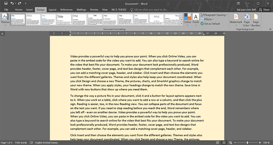The image size is (273, 145).
Task: Check proofing errors icon in status bar
Action: click(31, 143)
